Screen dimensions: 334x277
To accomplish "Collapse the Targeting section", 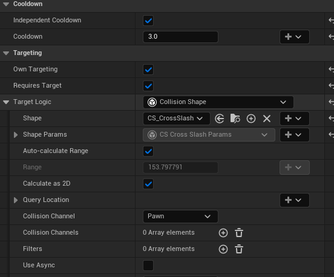I will coord(6,53).
